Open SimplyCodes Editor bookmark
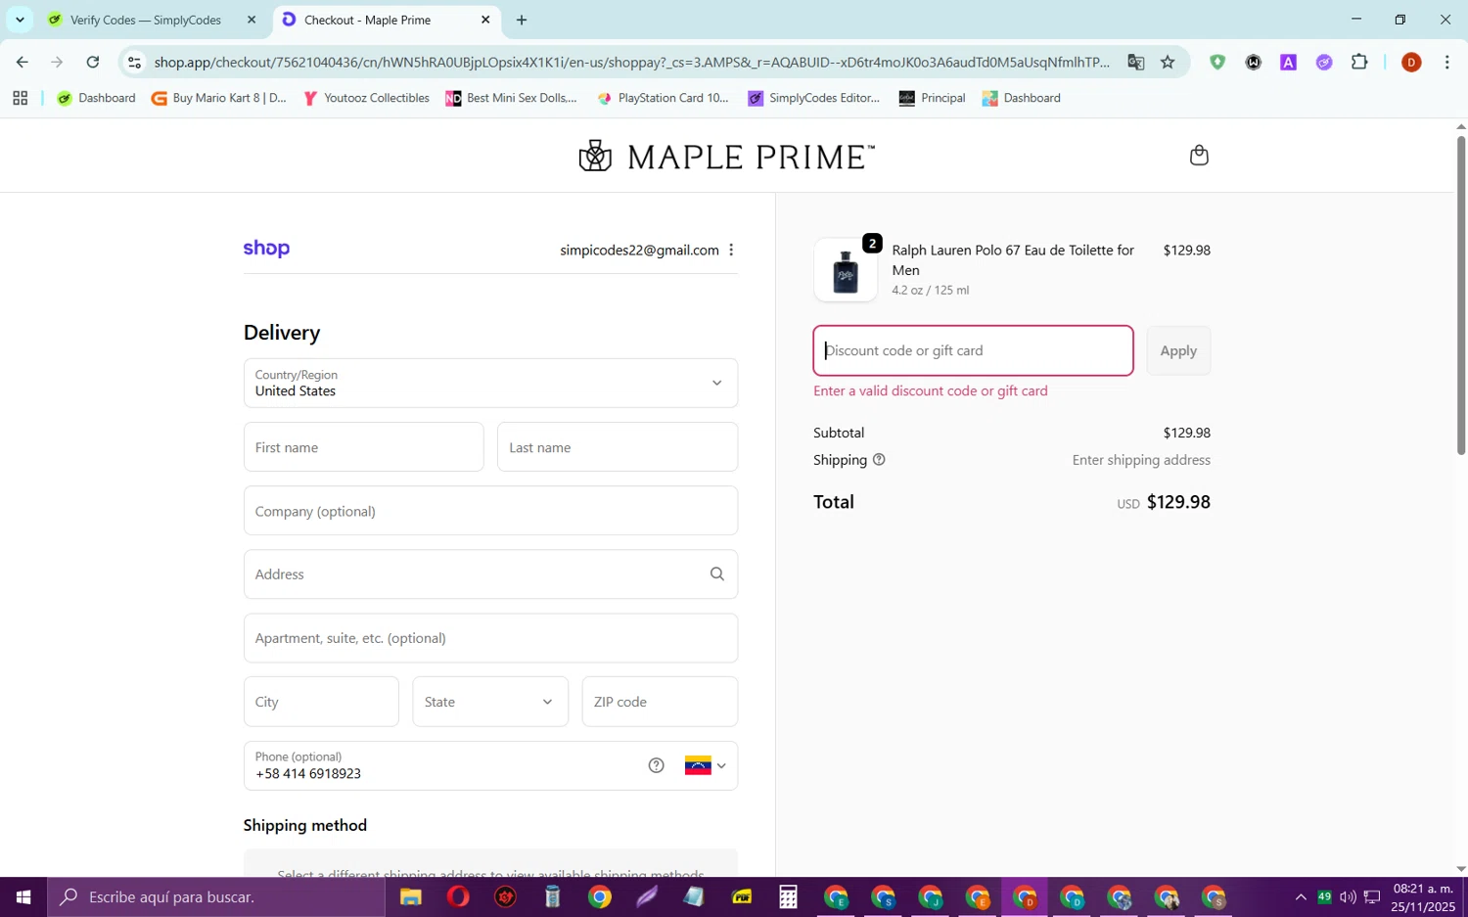 tap(814, 98)
